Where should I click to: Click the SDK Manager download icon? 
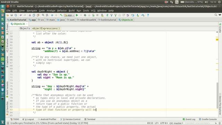click(x=138, y=15)
